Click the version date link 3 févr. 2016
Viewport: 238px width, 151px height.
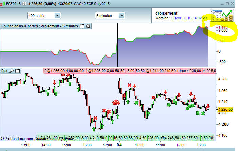tap(189, 18)
